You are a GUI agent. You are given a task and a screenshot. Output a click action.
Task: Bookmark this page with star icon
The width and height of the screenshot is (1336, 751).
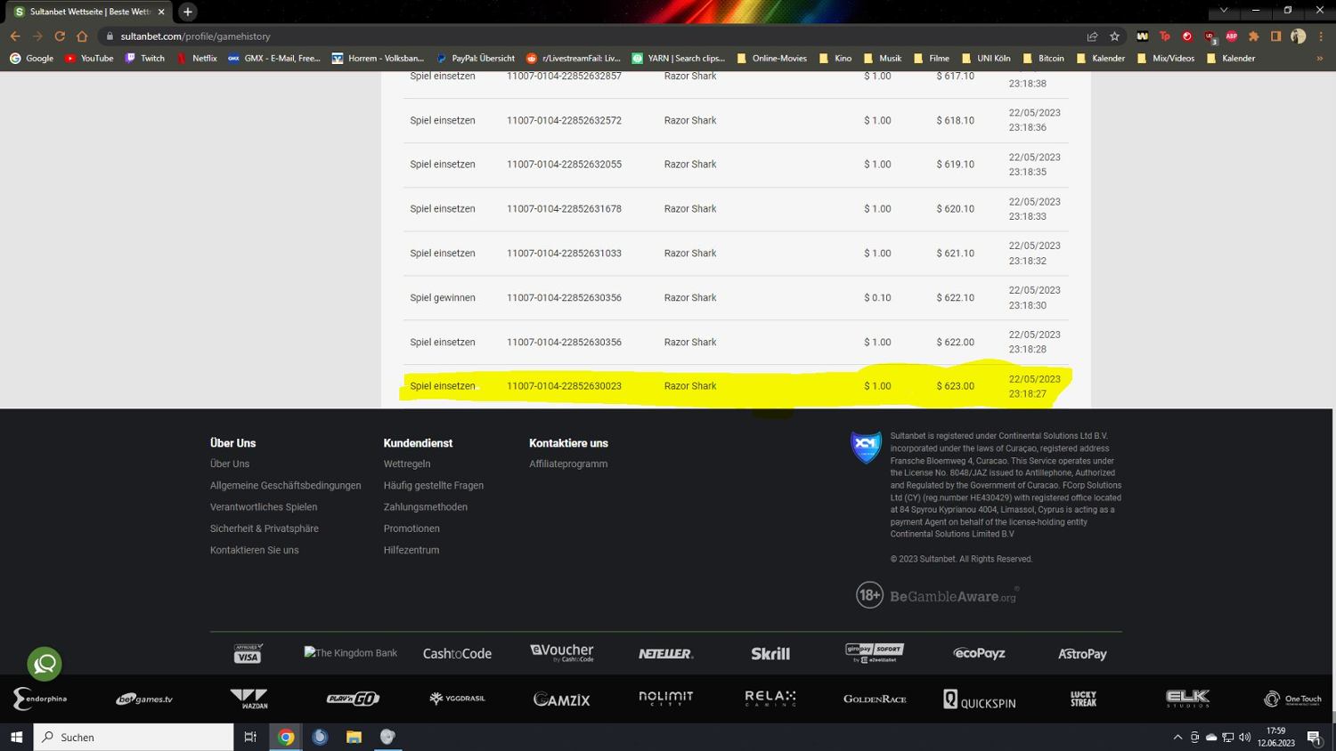tap(1114, 36)
